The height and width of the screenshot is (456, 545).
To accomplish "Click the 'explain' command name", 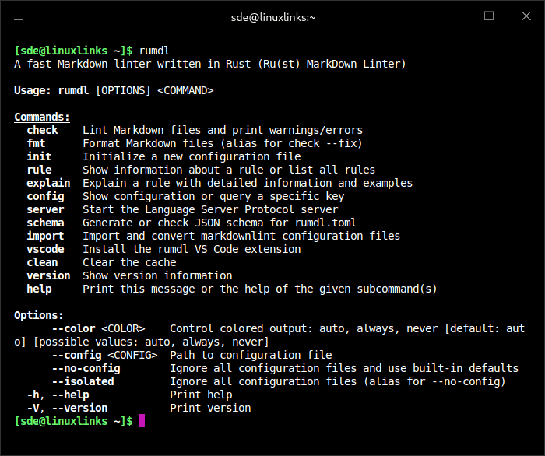I will coord(48,183).
